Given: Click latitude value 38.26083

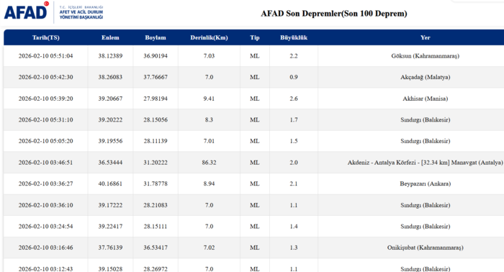Looking at the screenshot, I should (x=110, y=77).
